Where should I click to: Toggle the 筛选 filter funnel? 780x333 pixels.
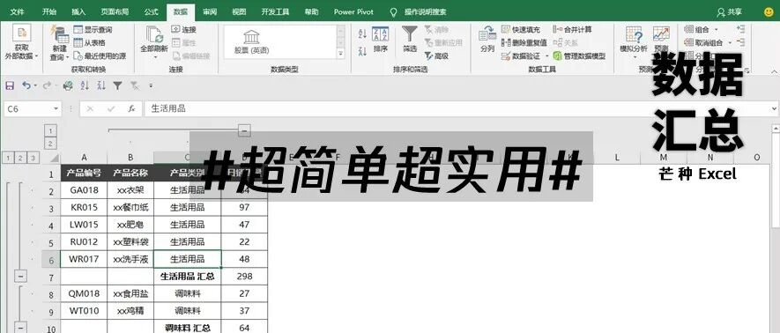[x=410, y=40]
